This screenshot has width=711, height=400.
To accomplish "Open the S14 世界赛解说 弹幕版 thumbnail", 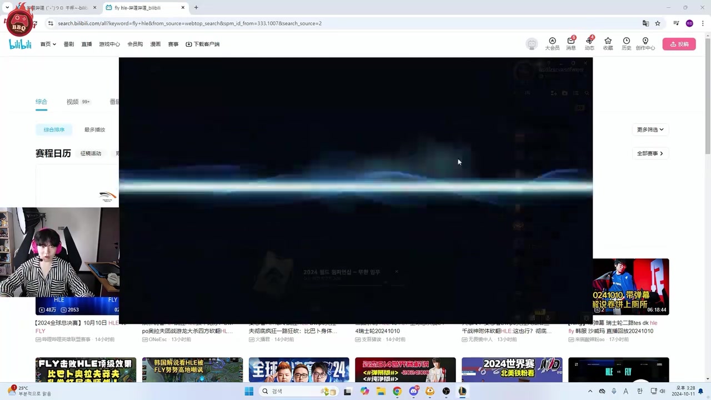I will point(405,370).
